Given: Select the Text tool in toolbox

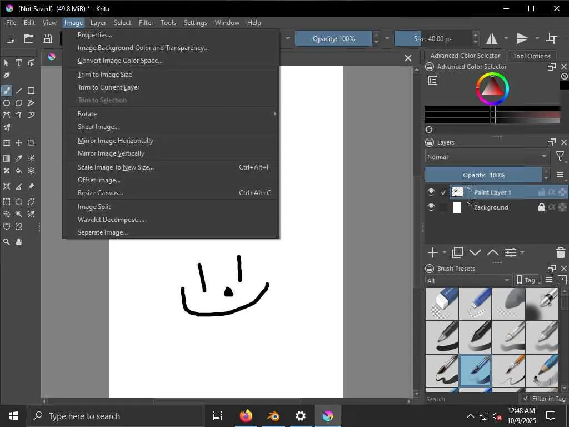Looking at the screenshot, I should pos(19,63).
